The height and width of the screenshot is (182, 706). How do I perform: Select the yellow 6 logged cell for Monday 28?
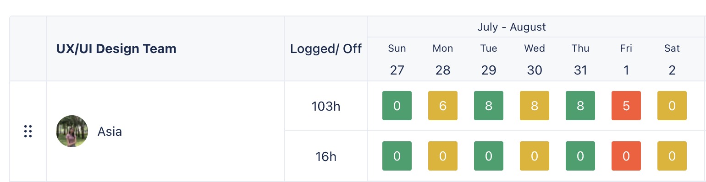[x=443, y=106]
